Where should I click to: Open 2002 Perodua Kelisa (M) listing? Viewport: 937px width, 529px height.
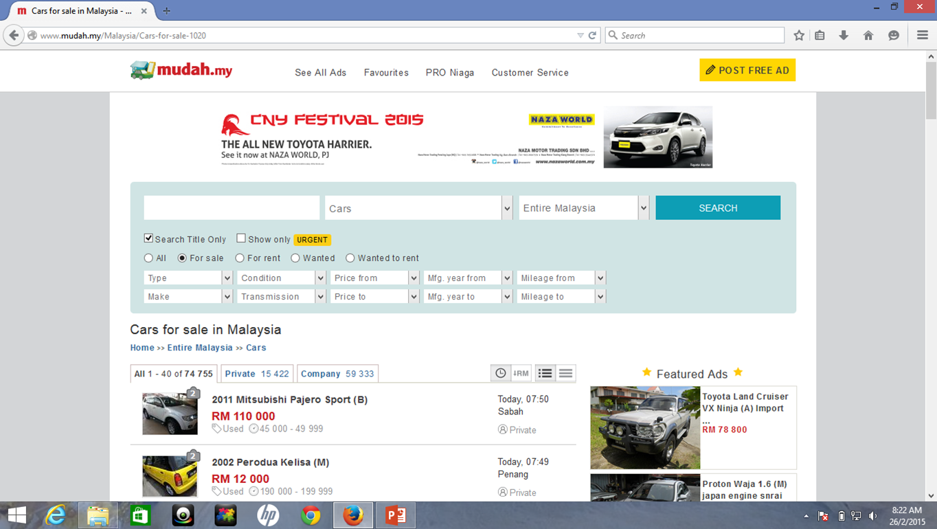tap(271, 462)
